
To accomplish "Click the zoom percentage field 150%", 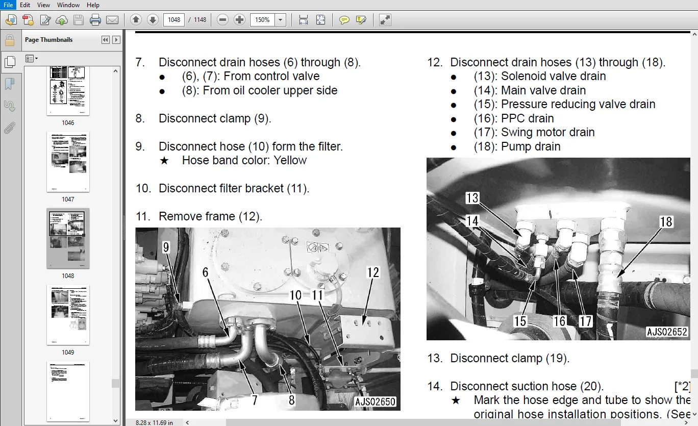I will click(x=263, y=20).
